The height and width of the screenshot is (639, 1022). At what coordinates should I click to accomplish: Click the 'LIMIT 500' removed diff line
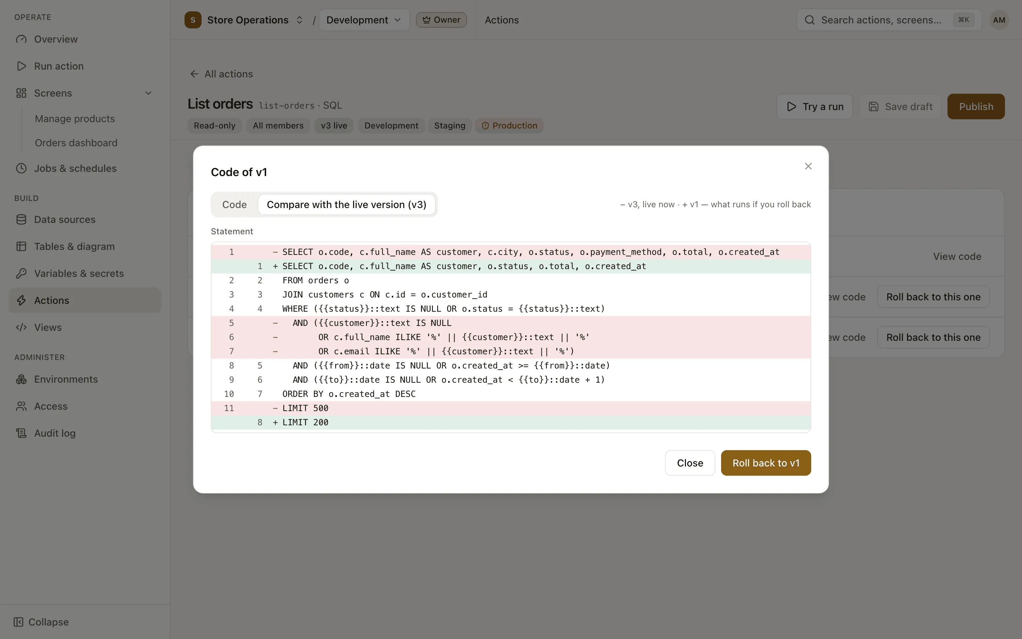tap(511, 408)
